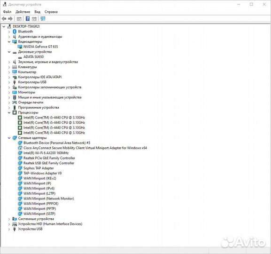Expand the Клавиатуры category
271x254 pixels.
[9, 67]
